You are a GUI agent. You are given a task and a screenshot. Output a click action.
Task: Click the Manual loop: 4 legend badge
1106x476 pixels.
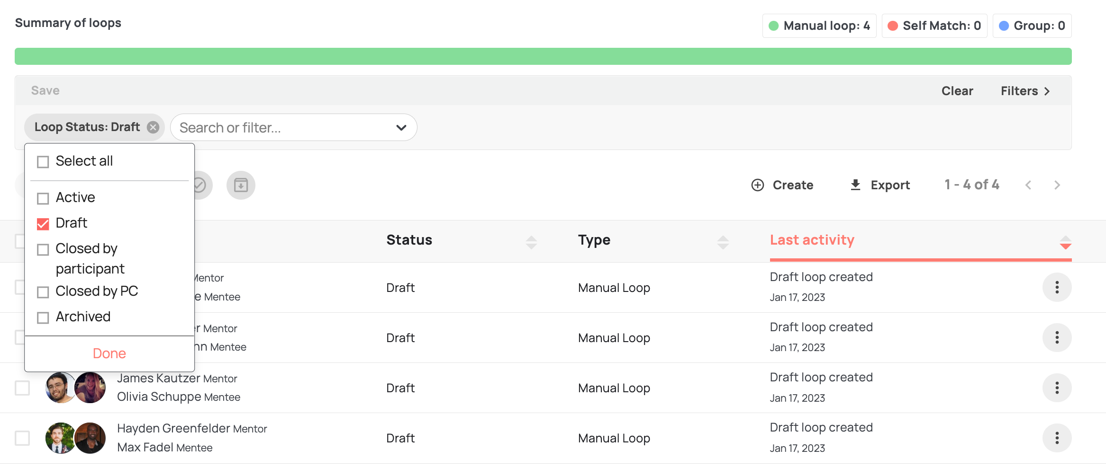(x=819, y=26)
